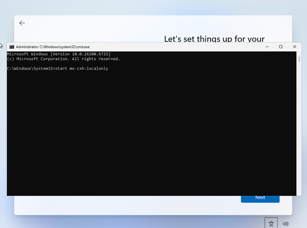This screenshot has height=228, width=307.
Task: Open the cmd.exe title bar system icon
Action: point(12,47)
